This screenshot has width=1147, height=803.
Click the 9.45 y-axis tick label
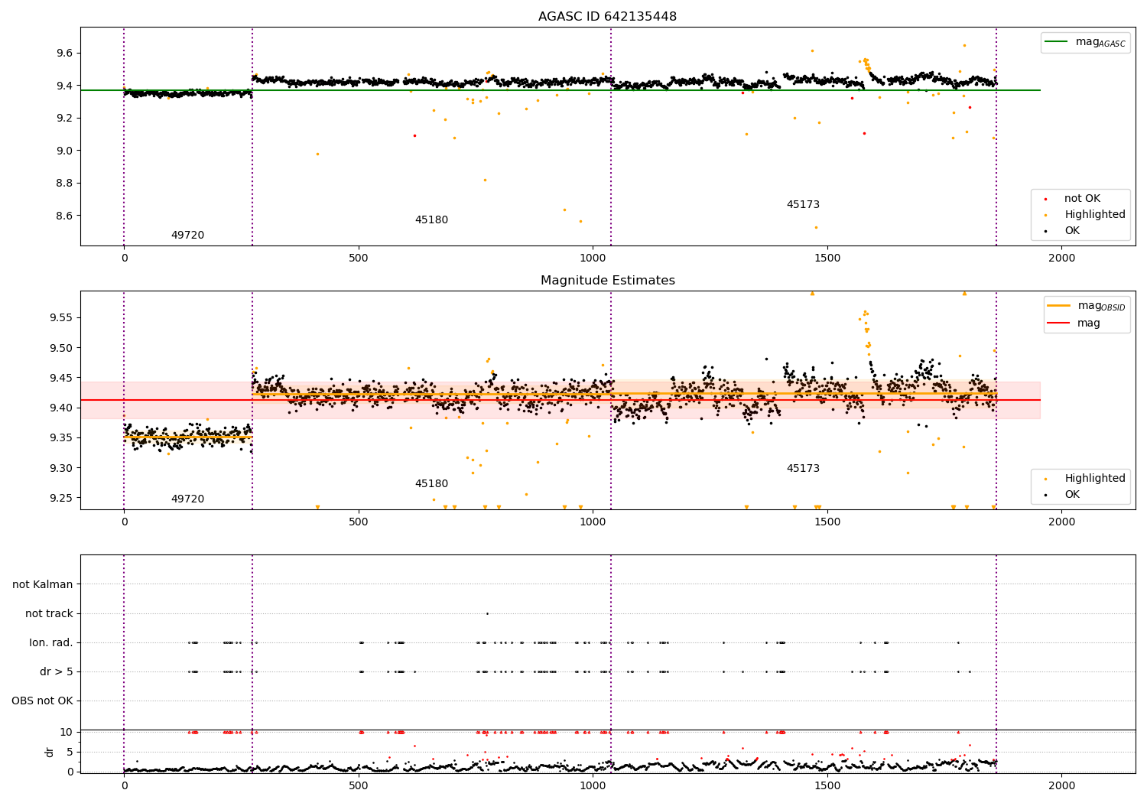coord(61,378)
